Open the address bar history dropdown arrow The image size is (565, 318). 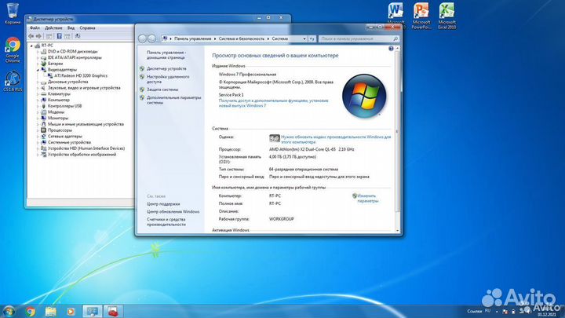click(304, 38)
